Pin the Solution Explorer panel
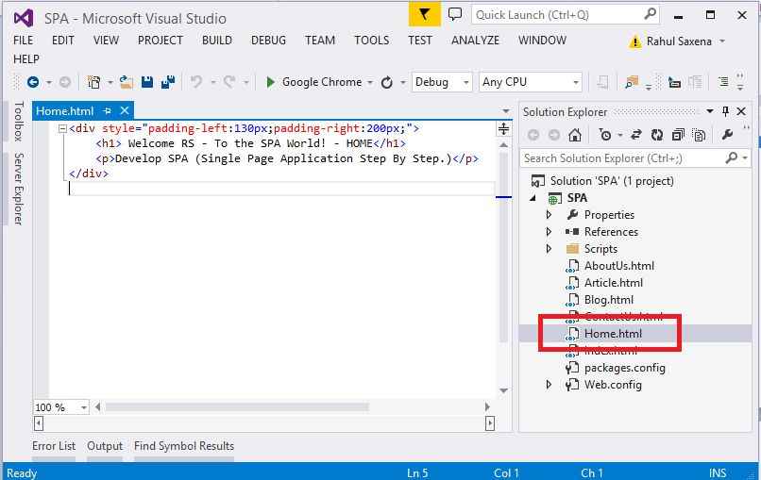Screen dimensions: 761x480 725,111
